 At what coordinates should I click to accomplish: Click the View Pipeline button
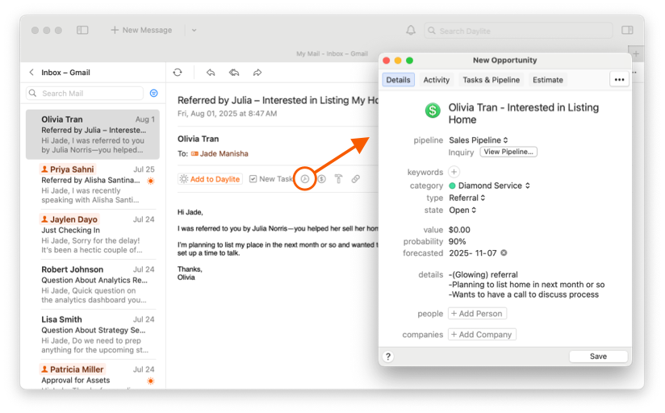coord(508,152)
